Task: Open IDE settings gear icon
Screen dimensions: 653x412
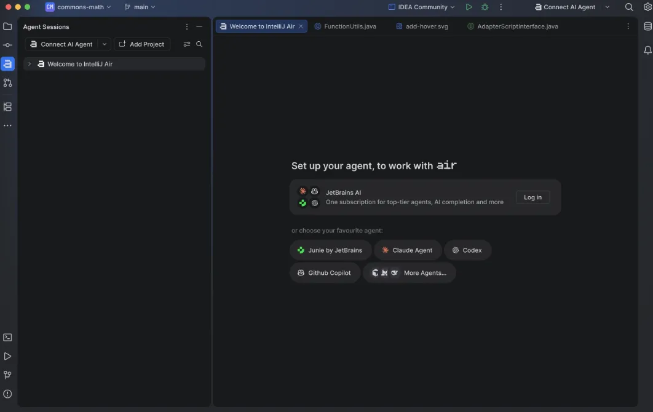Action: click(647, 7)
